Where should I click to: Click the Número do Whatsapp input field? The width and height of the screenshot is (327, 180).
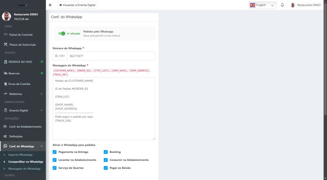(x=111, y=56)
